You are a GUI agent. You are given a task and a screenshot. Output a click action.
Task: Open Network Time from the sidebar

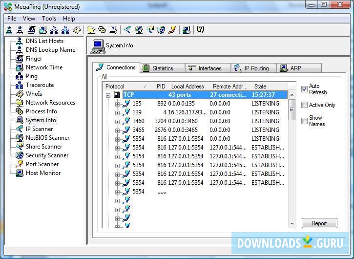44,67
